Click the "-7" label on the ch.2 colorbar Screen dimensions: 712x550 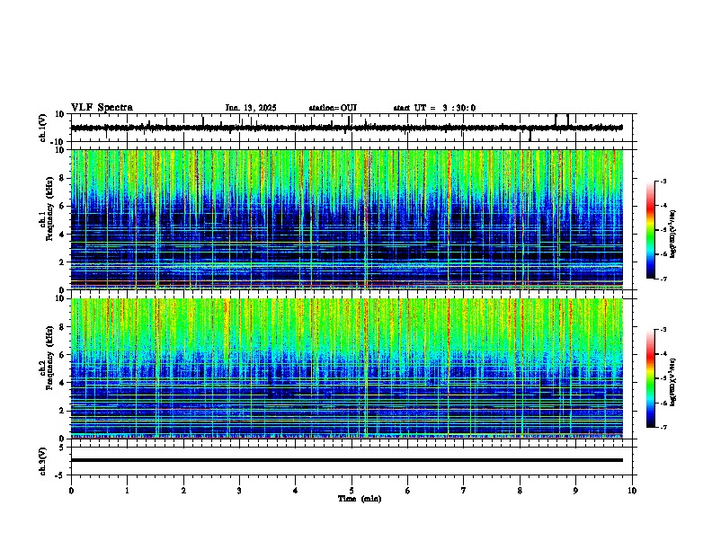pos(663,427)
